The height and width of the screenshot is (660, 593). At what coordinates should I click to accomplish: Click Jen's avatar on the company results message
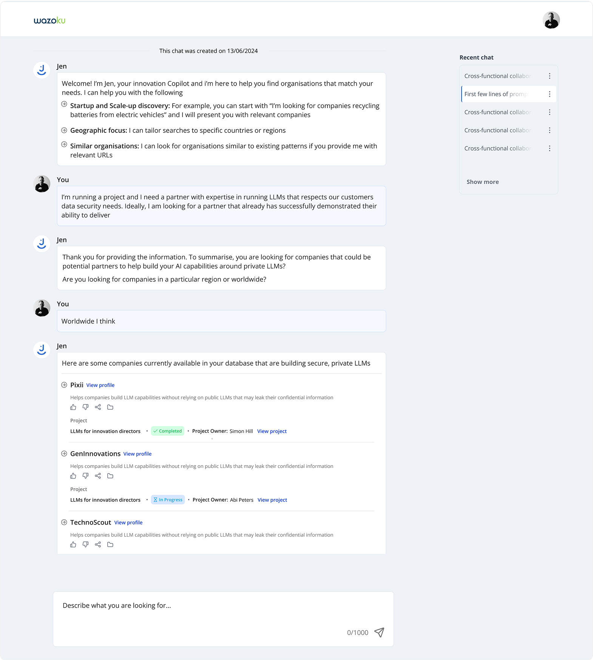coord(42,350)
